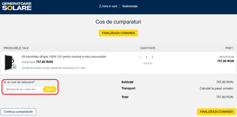Viewport: 237px width, 117px height.
Task: Click the Cos de cumparaturi heading
Action: pyautogui.click(x=118, y=22)
